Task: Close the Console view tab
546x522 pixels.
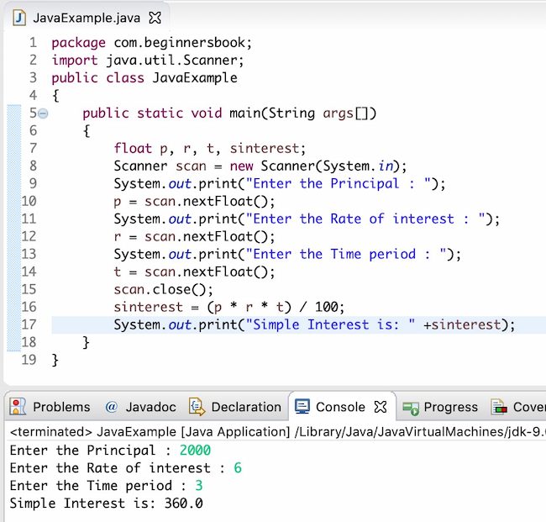Action: pyautogui.click(x=380, y=407)
